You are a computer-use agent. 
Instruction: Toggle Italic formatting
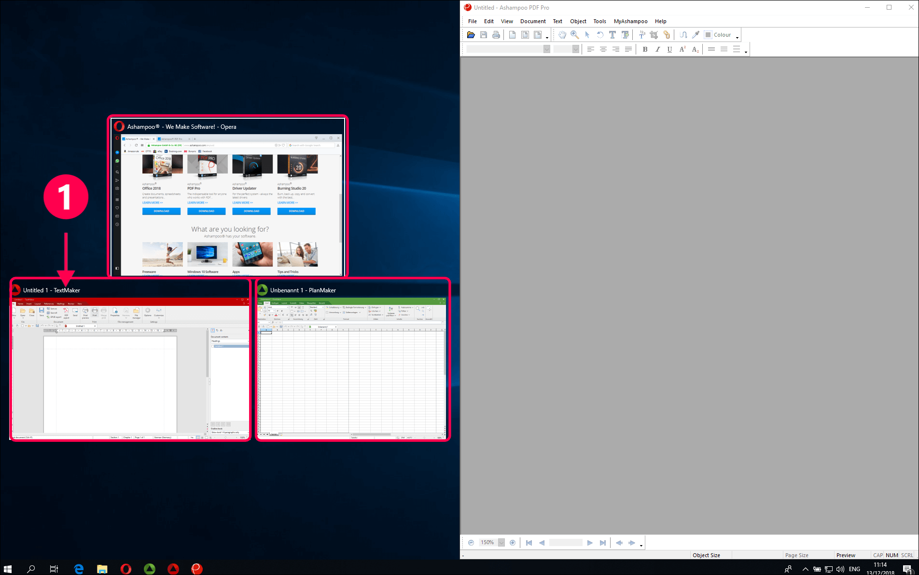point(657,49)
